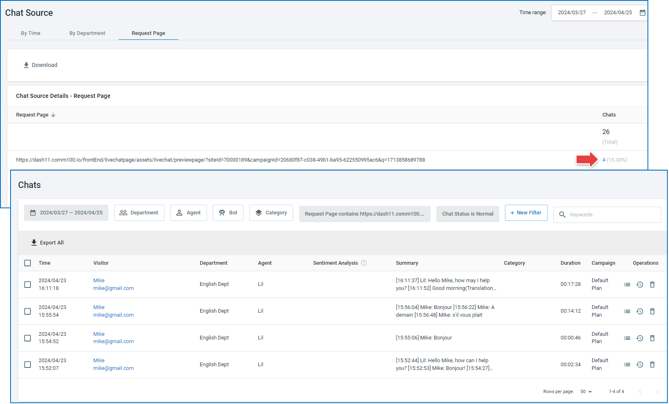Viewport: 669px width, 404px height.
Task: Check the 15:55:54 chat row
Action: tap(28, 311)
